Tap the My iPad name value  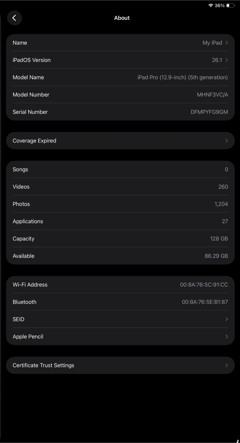(212, 43)
